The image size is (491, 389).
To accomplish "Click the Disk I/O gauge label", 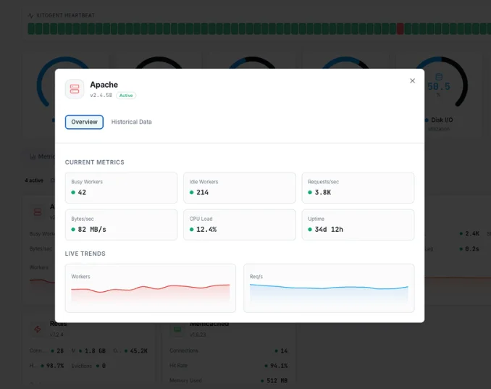I will click(x=442, y=120).
